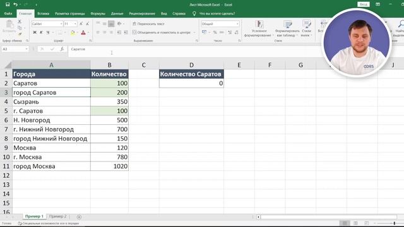Viewport: 404px width, 227px height.
Task: Click the Вход sign-in button
Action: pos(364,4)
